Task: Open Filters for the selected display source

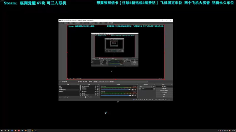Action: coord(85,82)
